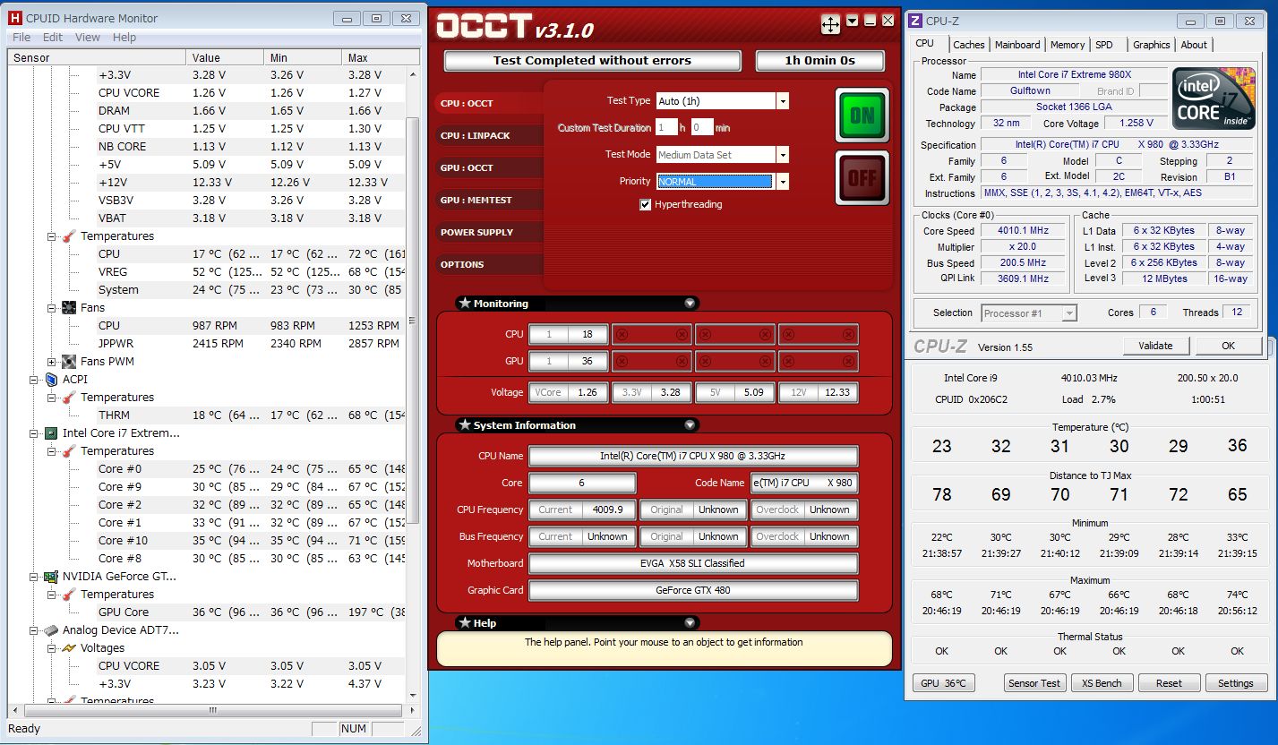Collapse the System Information section arrow
This screenshot has width=1278, height=745.
(690, 425)
